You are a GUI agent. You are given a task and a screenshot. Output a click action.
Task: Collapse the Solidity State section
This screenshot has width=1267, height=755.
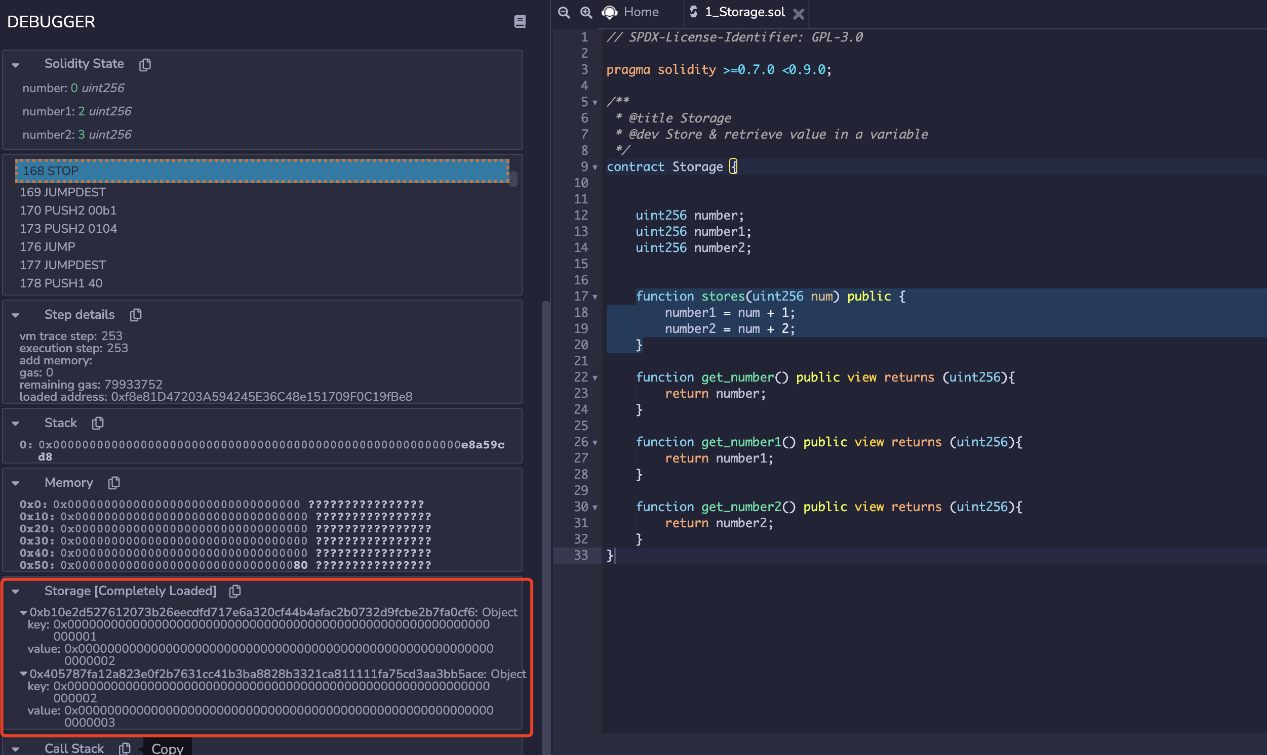[16, 65]
